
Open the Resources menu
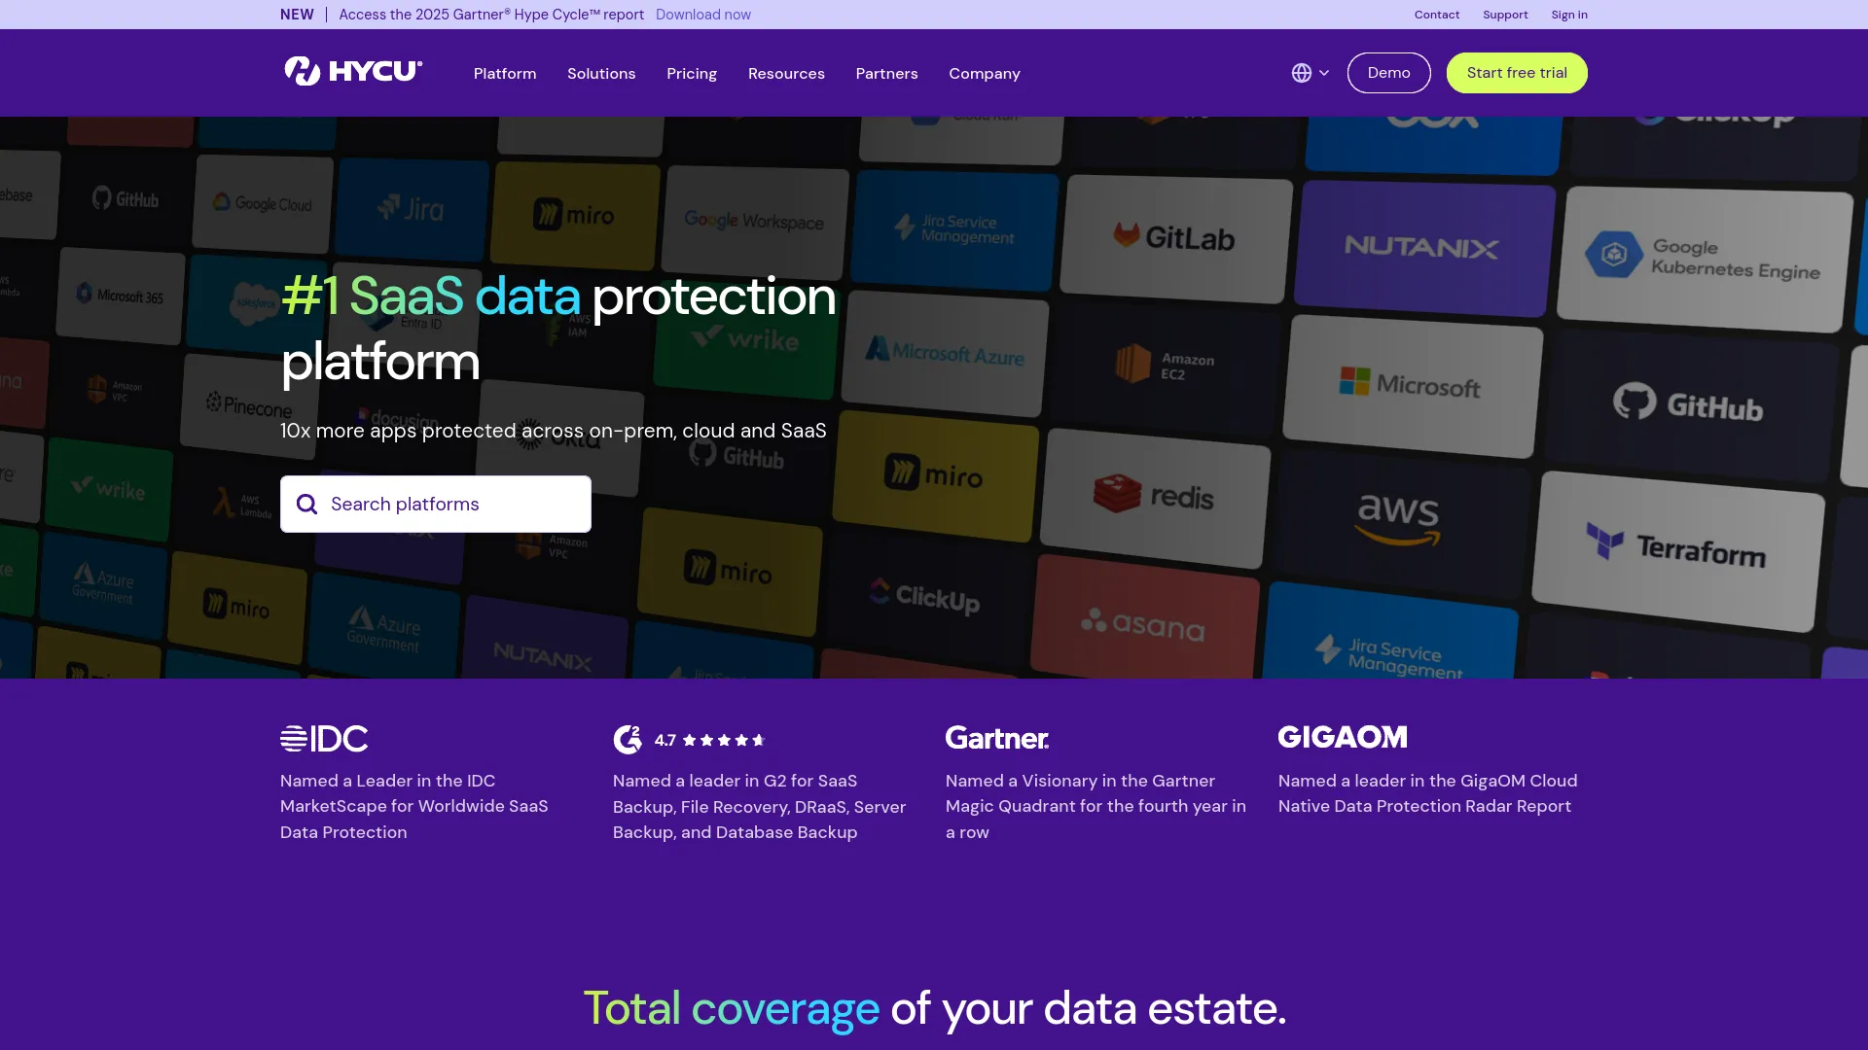click(x=786, y=73)
